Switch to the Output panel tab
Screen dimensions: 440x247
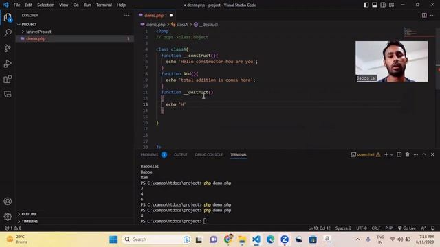pyautogui.click(x=180, y=154)
